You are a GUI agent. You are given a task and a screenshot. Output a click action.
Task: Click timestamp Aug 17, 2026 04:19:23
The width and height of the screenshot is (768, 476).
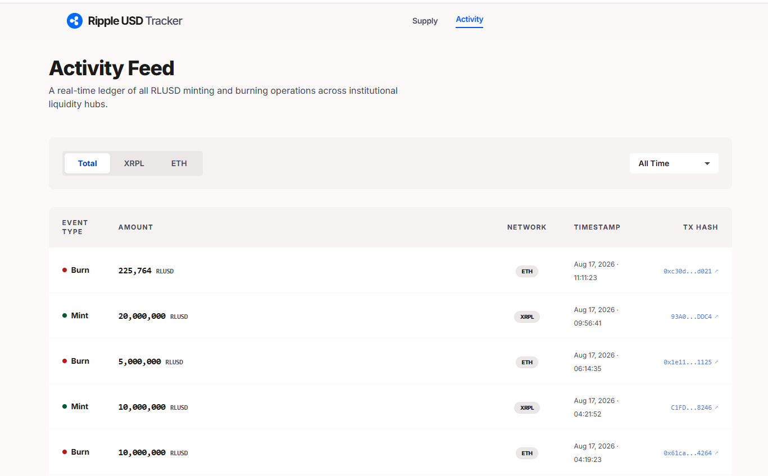pyautogui.click(x=596, y=452)
